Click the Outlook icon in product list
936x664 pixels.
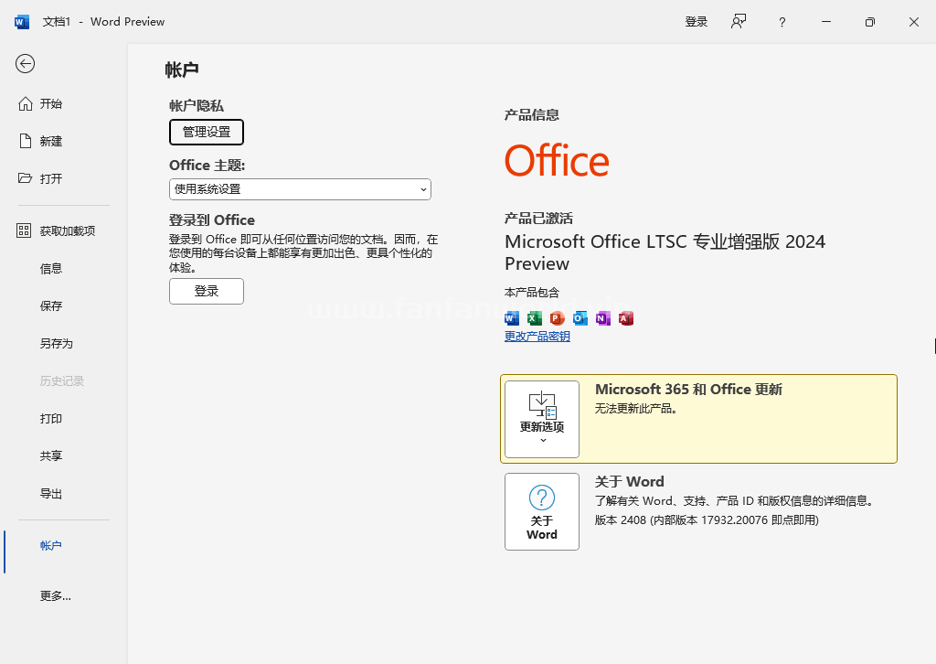(x=580, y=318)
